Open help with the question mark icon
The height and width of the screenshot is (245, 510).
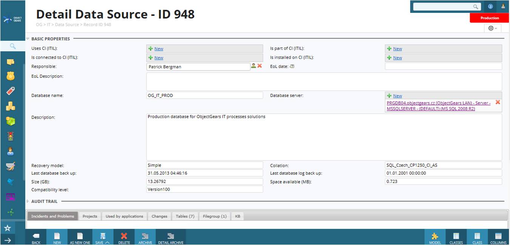(x=490, y=6)
